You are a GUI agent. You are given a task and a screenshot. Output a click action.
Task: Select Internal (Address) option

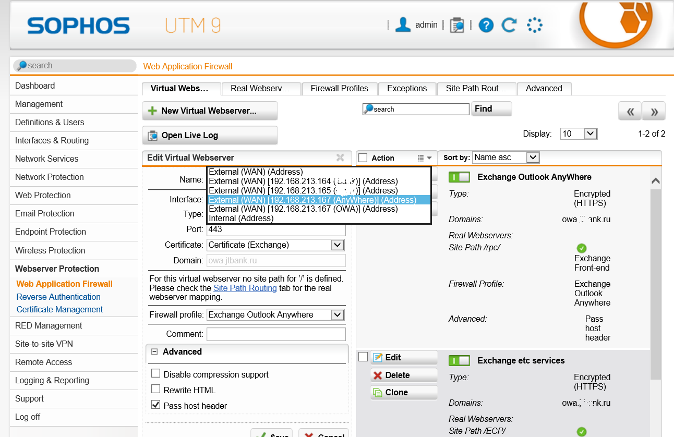coord(319,218)
